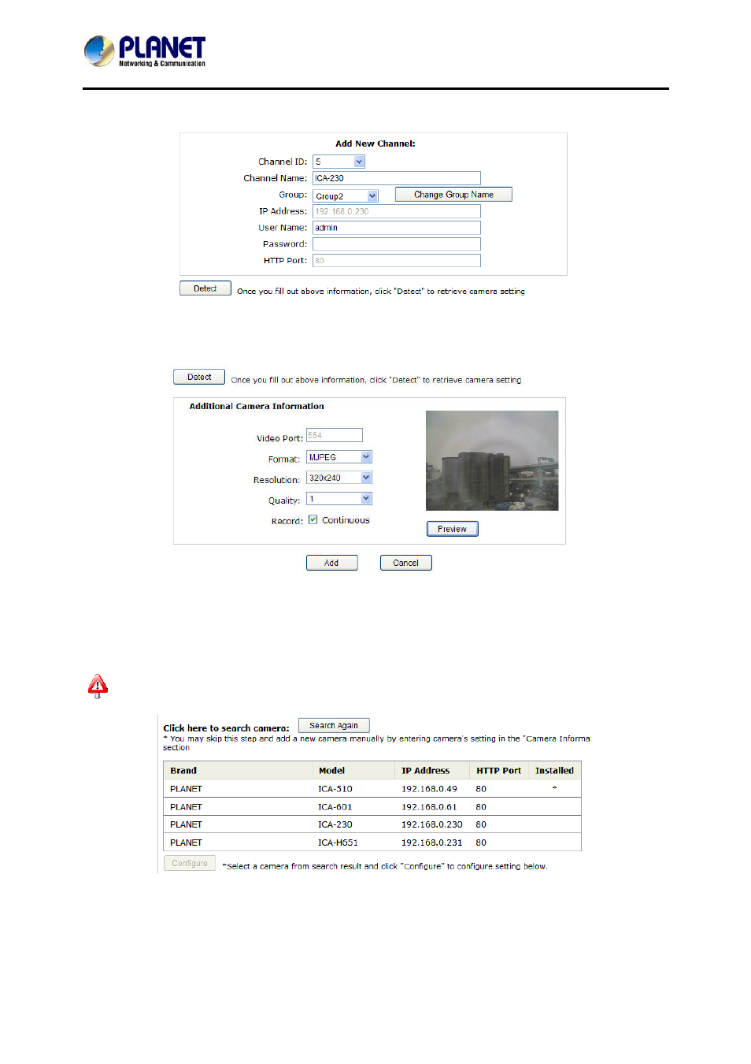The height and width of the screenshot is (1064, 751).
Task: Expand the Quality dropdown
Action: pos(366,499)
